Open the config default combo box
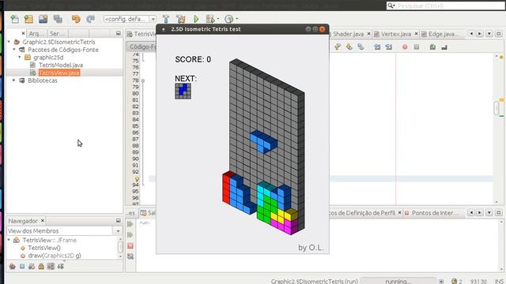Screen dimensions: 506x284 click(x=130, y=19)
